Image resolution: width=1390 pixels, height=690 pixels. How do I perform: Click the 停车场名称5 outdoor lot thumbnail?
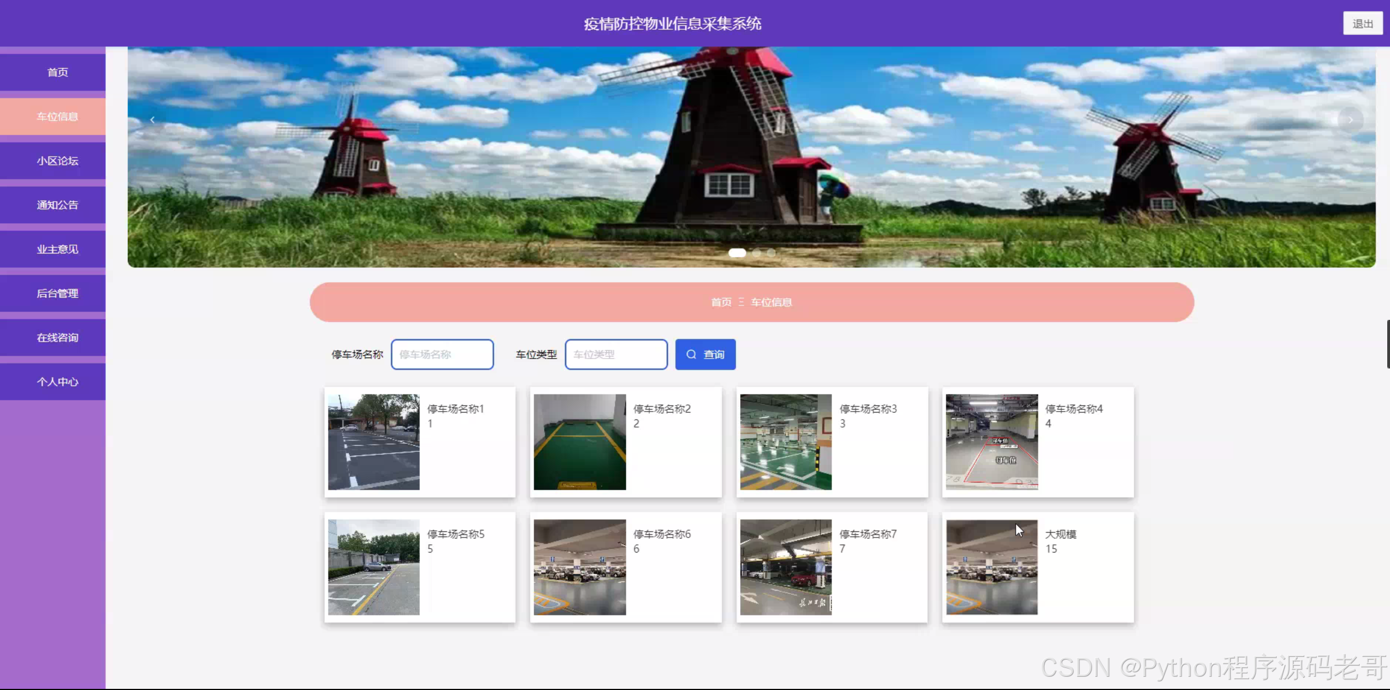pos(374,567)
